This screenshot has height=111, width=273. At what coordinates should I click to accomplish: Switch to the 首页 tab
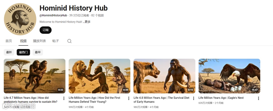(x=9, y=41)
